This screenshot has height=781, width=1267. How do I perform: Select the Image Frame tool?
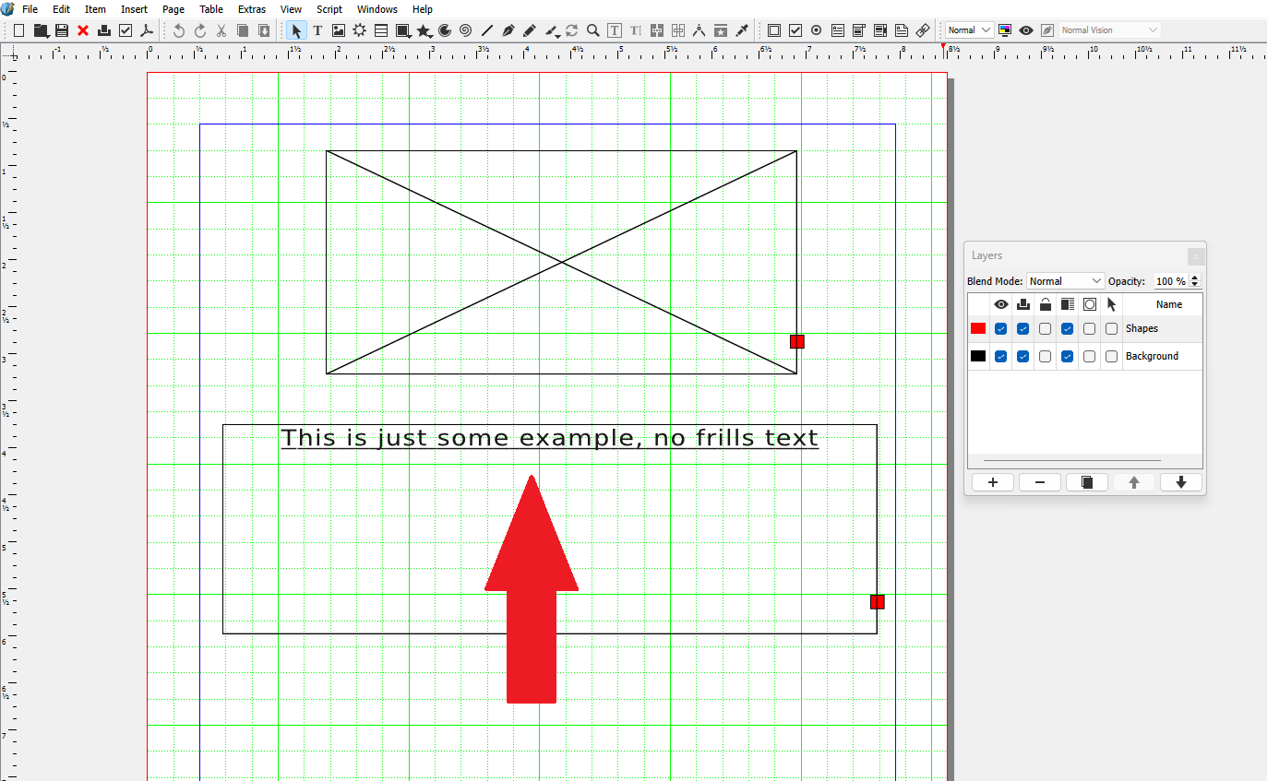pyautogui.click(x=339, y=30)
